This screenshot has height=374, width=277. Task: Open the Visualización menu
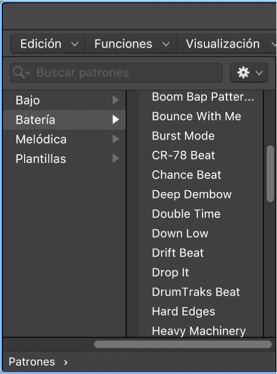pyautogui.click(x=225, y=43)
